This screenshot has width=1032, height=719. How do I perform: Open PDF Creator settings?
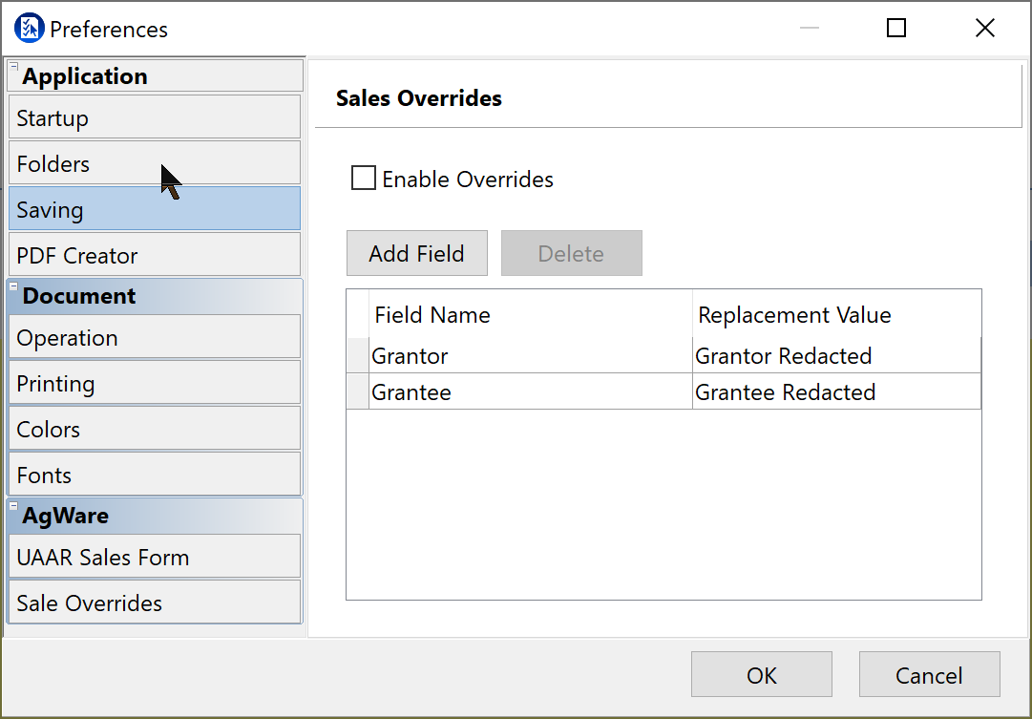[155, 256]
